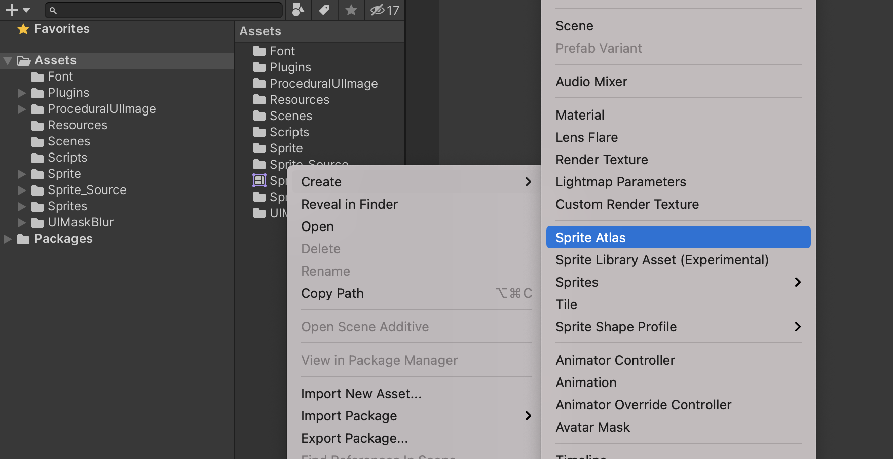
Task: Expand the UIMaskBlur folder in tree
Action: click(22, 223)
